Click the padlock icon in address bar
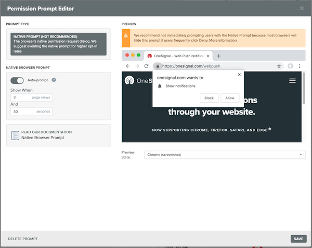Viewport: 312px width, 248px height. [158, 66]
